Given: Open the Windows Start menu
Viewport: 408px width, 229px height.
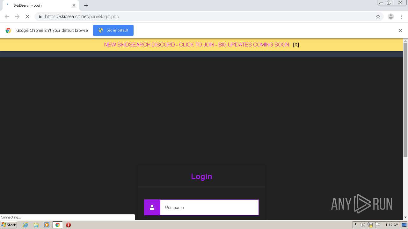Looking at the screenshot, I should 9,225.
